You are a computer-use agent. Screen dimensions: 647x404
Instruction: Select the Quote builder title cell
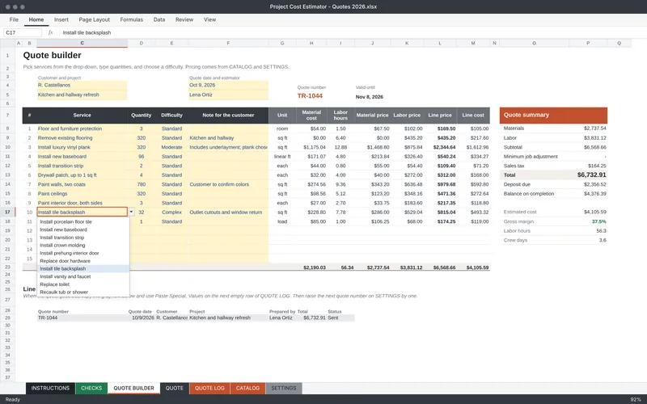click(52, 55)
